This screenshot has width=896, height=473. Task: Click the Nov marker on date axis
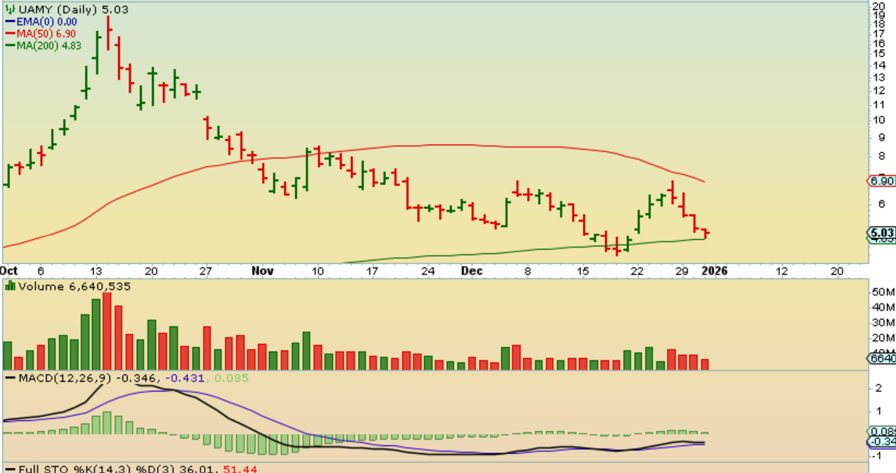[262, 271]
